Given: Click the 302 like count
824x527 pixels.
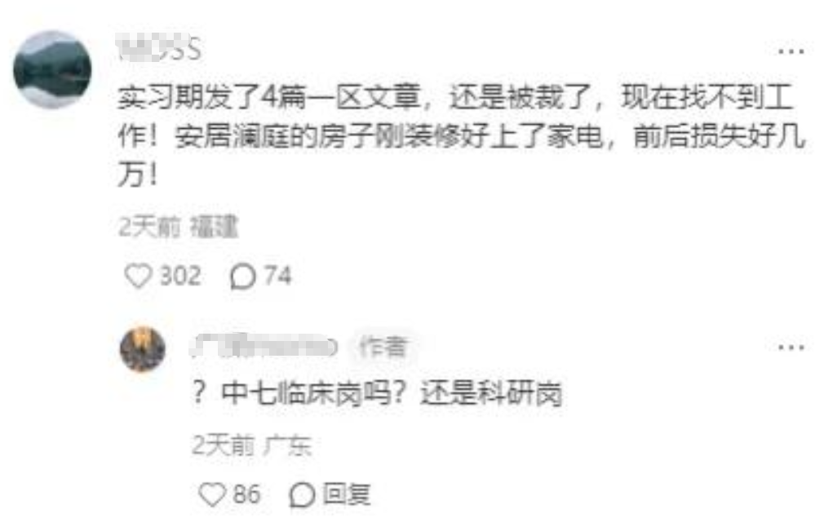Looking at the screenshot, I should (x=180, y=276).
